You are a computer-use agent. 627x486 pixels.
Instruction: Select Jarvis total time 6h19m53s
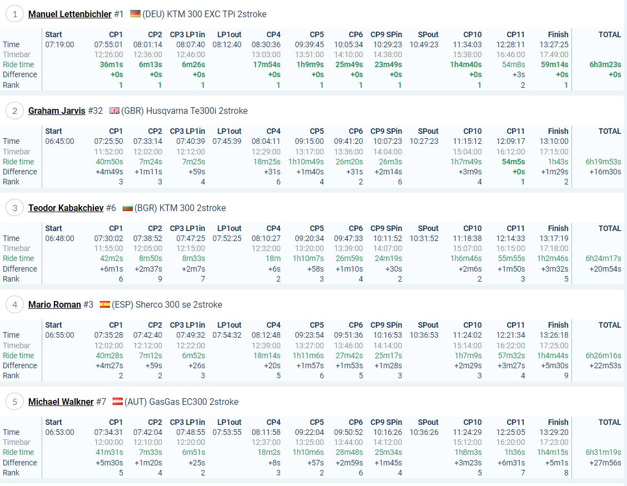coord(603,162)
